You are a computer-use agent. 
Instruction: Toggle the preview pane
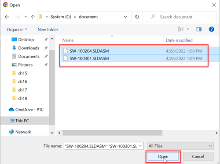199,29
